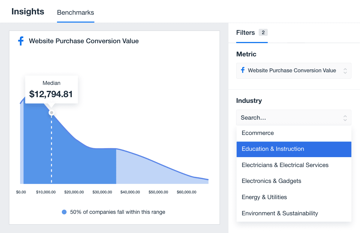Click the blue legend dot below chart
This screenshot has width=360, height=233.
coord(64,212)
